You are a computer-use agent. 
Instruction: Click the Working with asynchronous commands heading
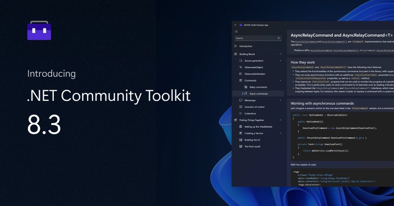click(322, 103)
